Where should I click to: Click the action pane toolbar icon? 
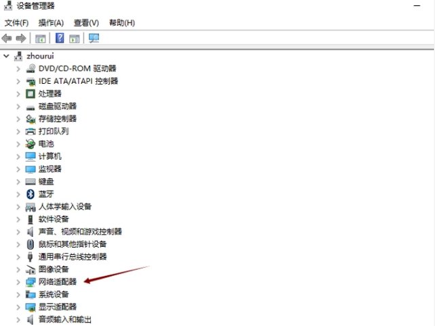[74, 39]
